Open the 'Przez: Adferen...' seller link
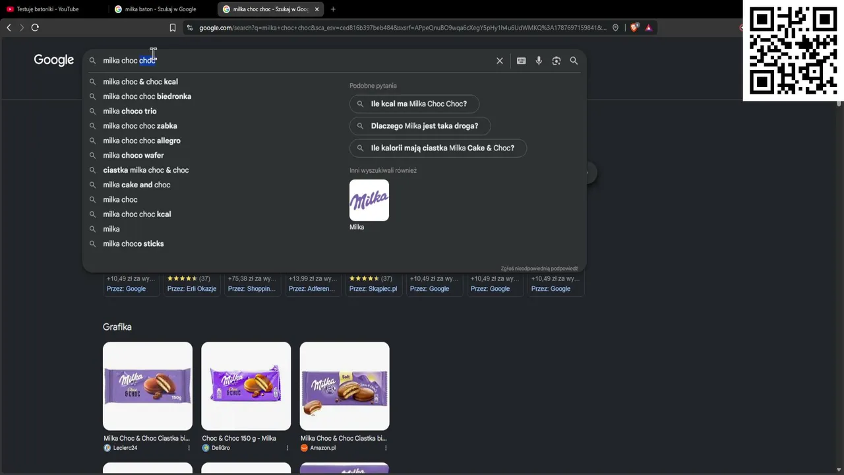The width and height of the screenshot is (844, 475). coord(312,289)
